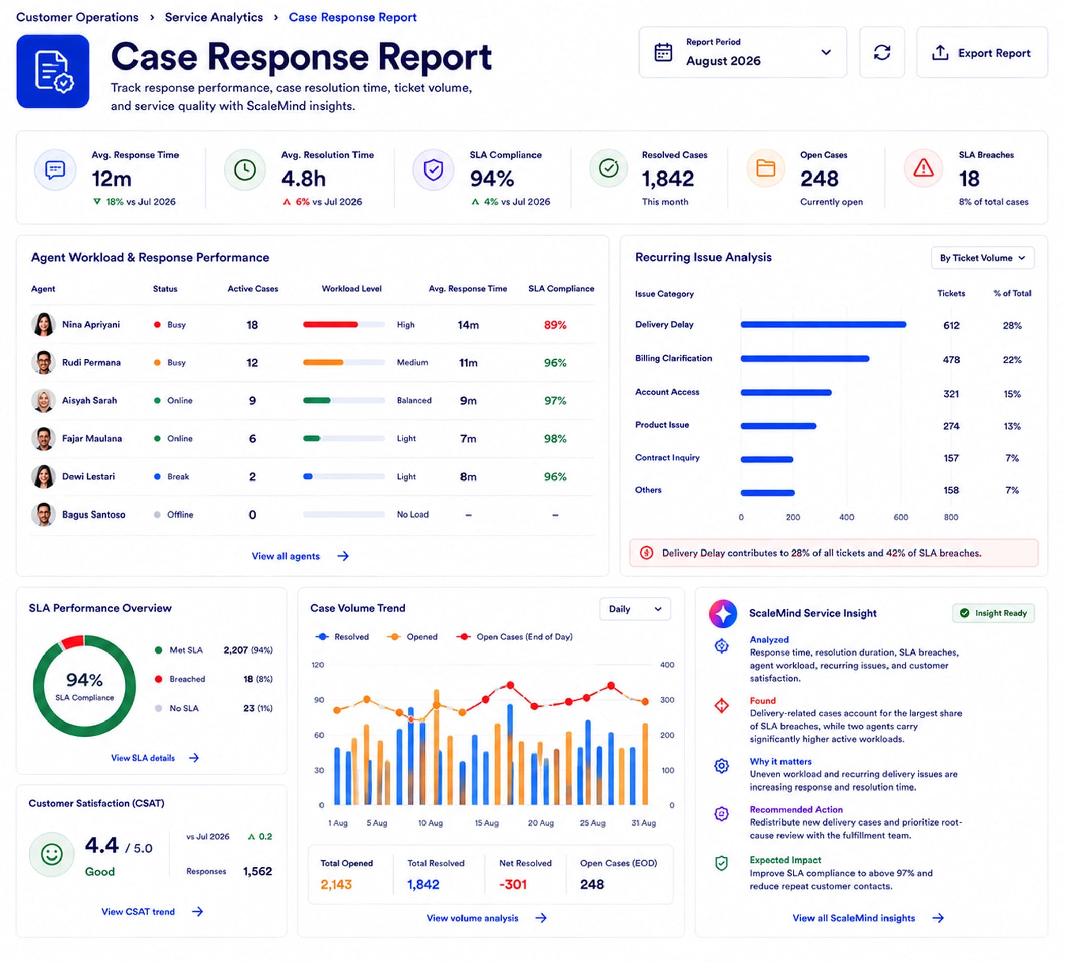The width and height of the screenshot is (1065, 962).
Task: Click the Avg. Response Time chat icon
Action: [55, 169]
